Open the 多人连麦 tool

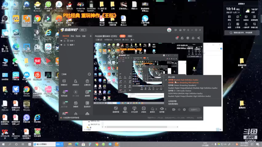76,93
